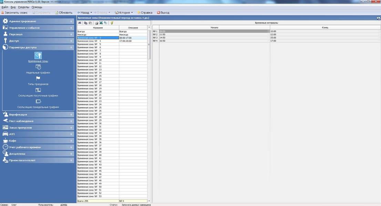Open the Недельные графики clock icon
Viewport: 381px width, 206px height.
38,67
